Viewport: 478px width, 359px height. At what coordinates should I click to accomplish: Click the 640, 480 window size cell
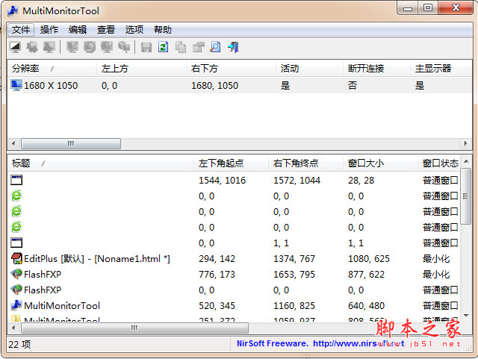pyautogui.click(x=366, y=306)
